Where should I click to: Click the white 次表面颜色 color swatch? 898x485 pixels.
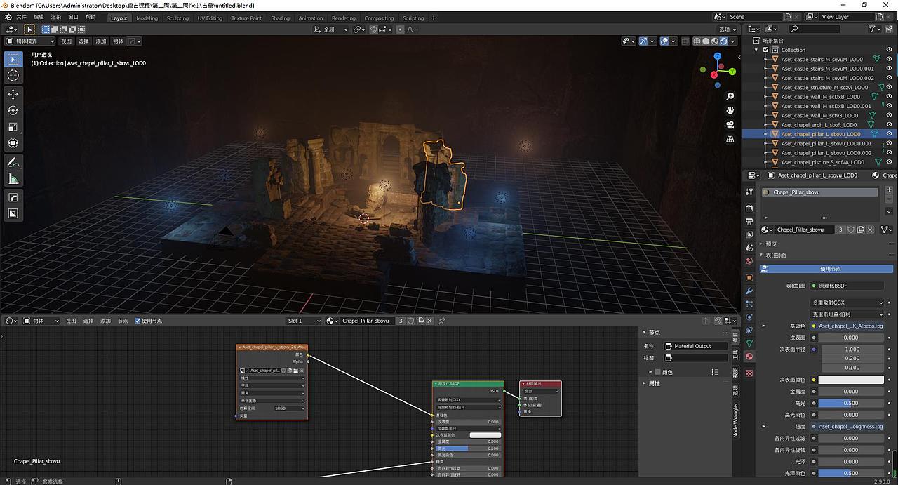[852, 380]
